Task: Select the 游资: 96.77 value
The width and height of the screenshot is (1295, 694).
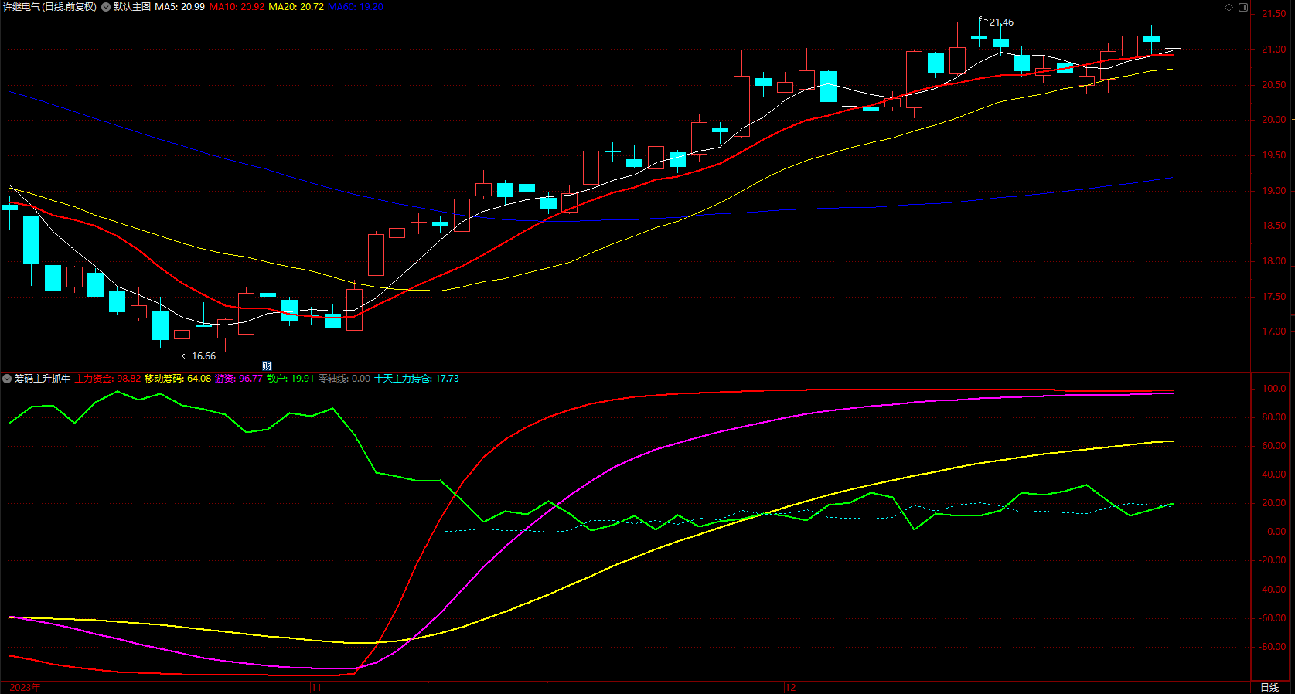Action: pyautogui.click(x=238, y=379)
